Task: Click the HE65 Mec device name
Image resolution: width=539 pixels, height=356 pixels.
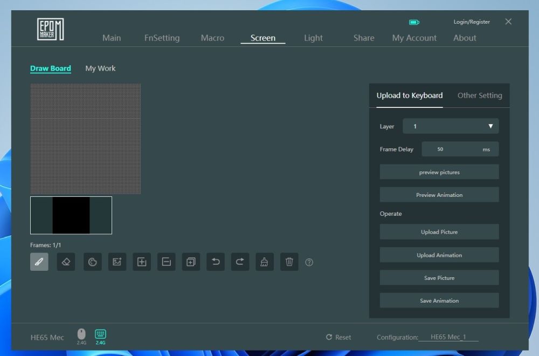Action: pos(47,338)
